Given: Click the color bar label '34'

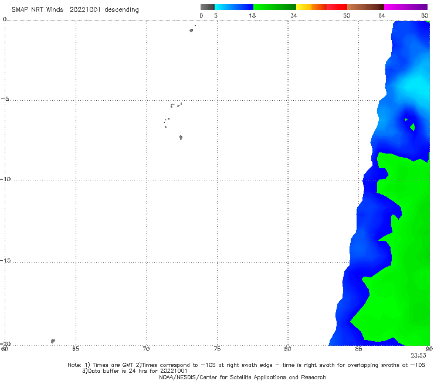Looking at the screenshot, I should (294, 16).
